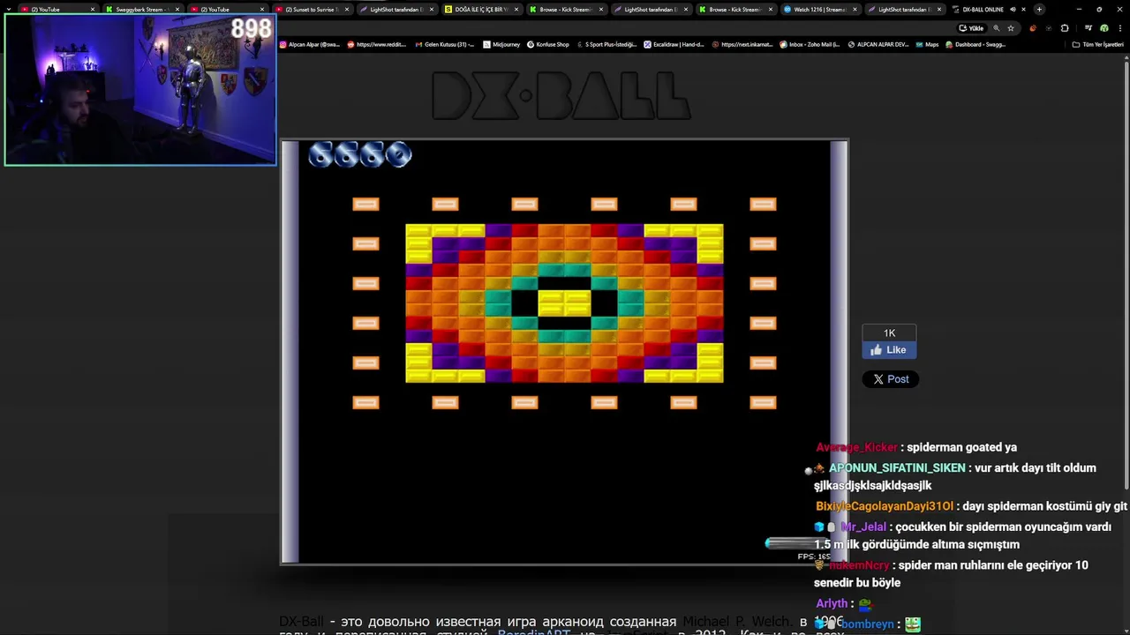Viewport: 1130px width, 635px height.
Task: Bookmark this page with the star icon
Action: [x=1011, y=28]
